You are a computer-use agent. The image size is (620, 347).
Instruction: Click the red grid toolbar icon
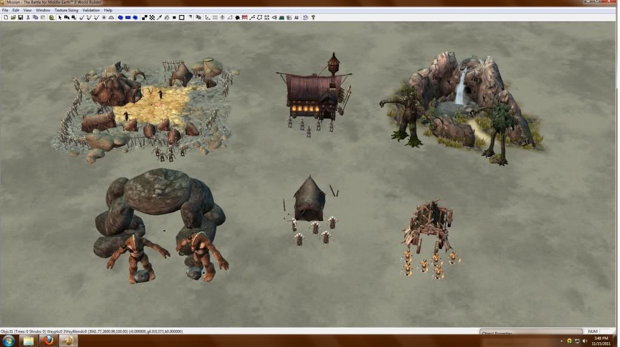click(244, 18)
